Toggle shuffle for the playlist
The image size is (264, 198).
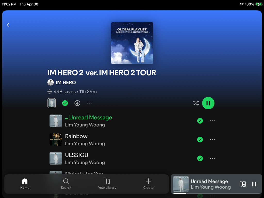(x=196, y=103)
